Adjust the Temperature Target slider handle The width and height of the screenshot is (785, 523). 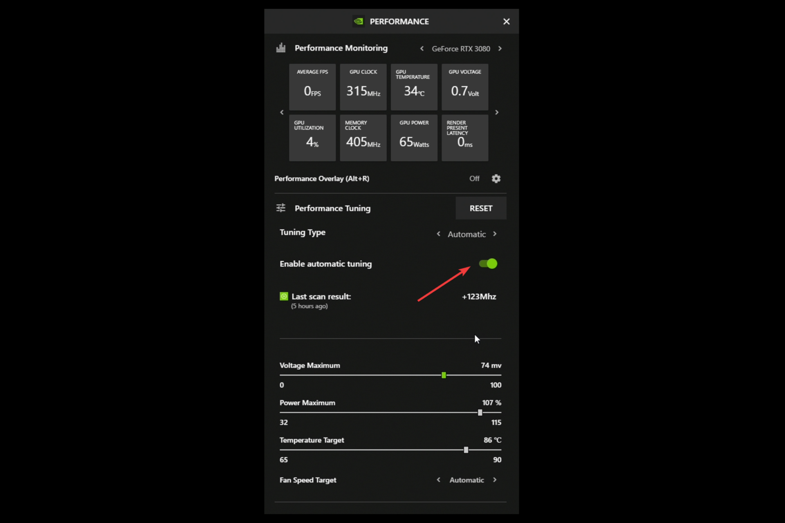(x=466, y=450)
